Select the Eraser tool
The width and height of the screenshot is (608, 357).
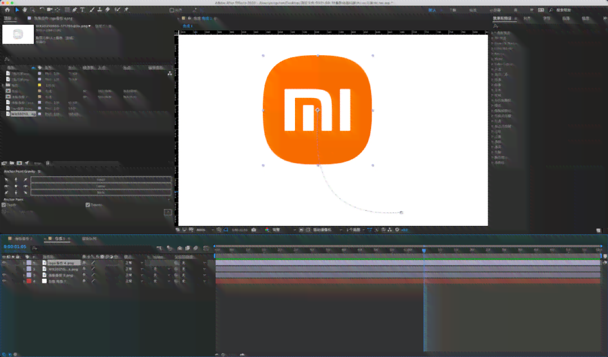pos(108,10)
